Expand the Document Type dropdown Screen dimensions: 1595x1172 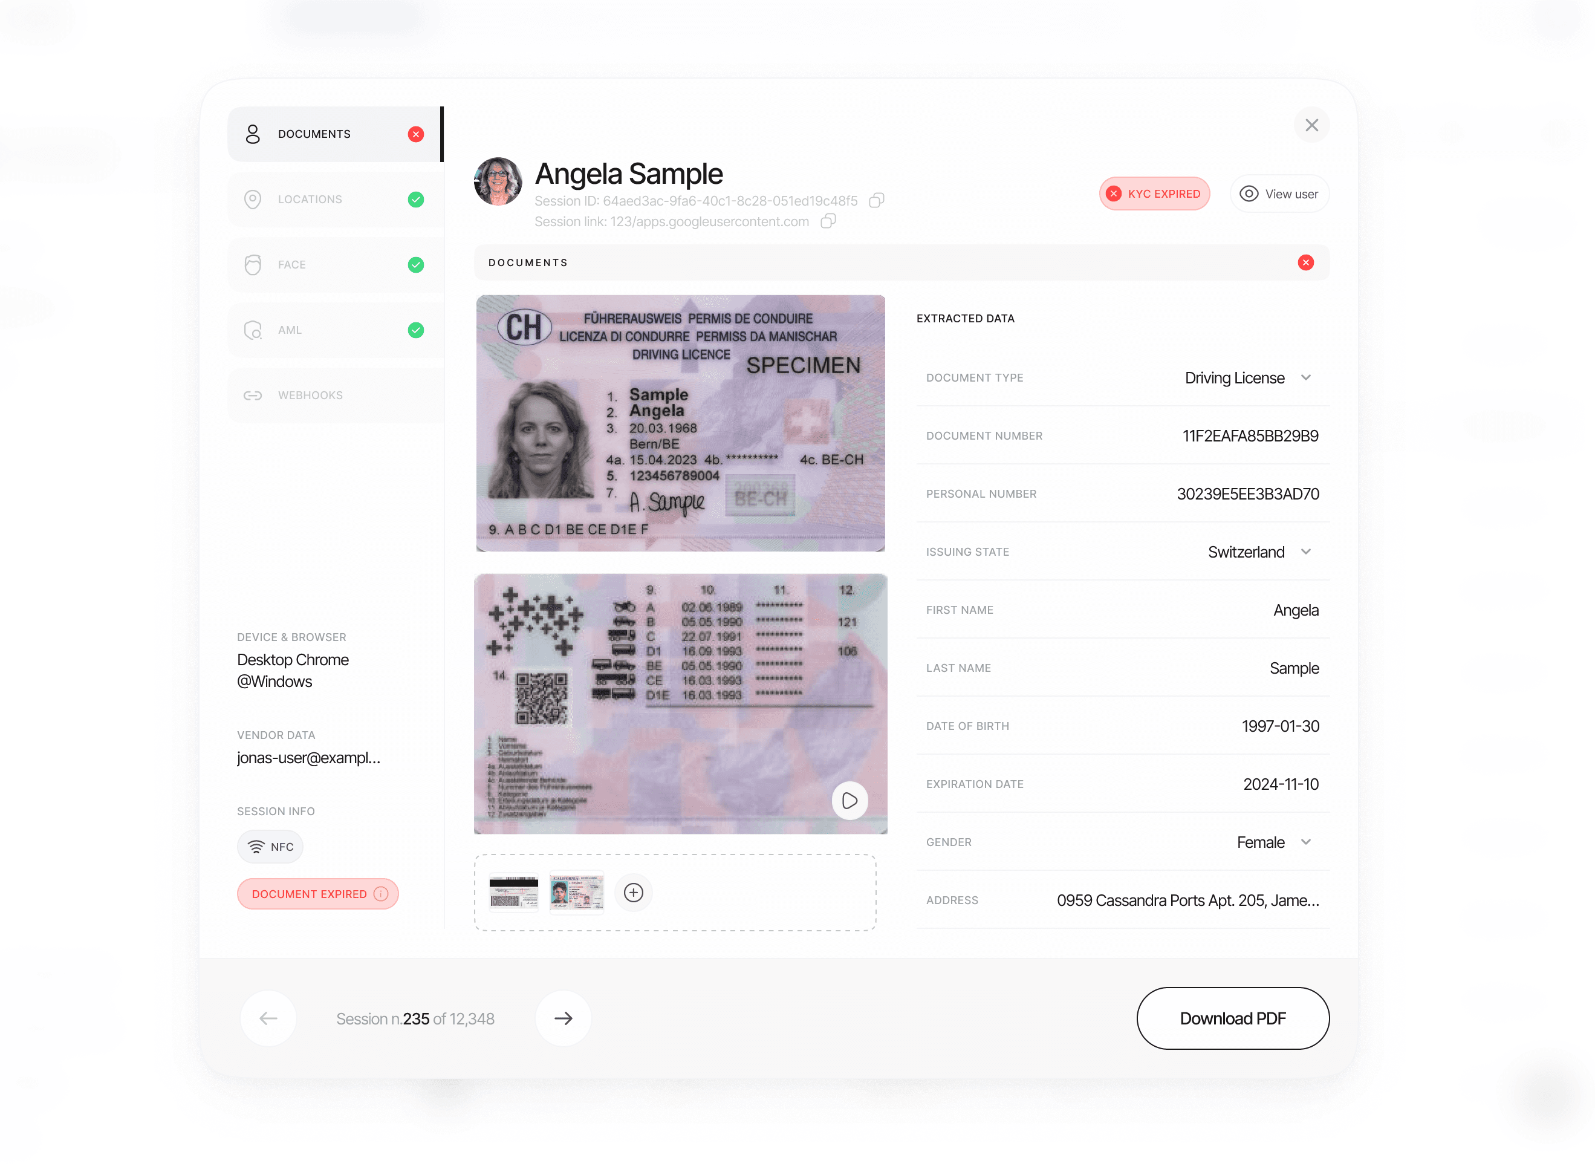[x=1308, y=378]
